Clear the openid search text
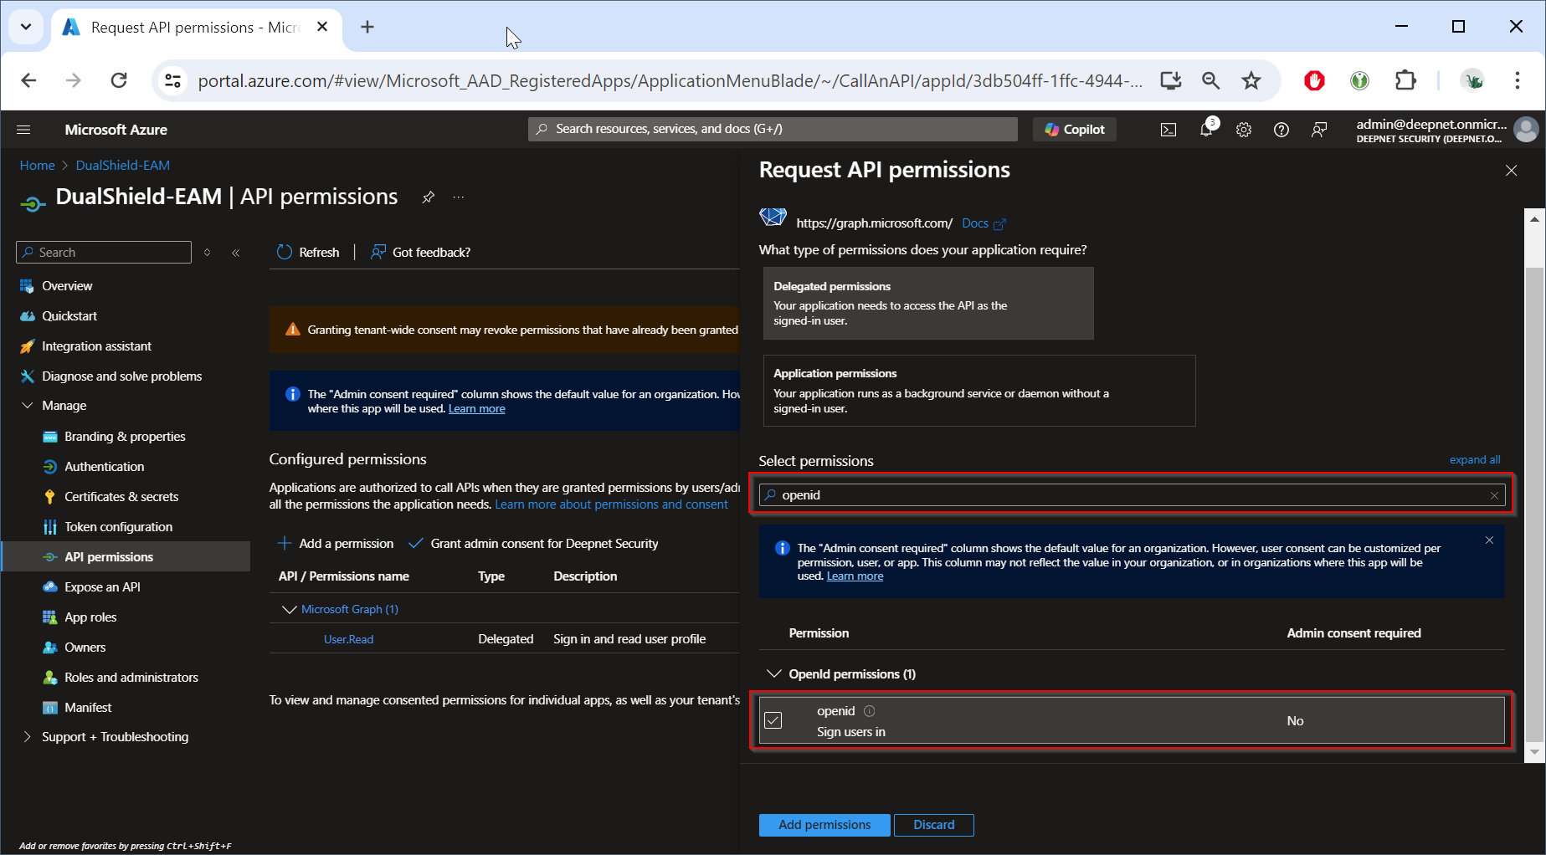The image size is (1546, 855). pyautogui.click(x=1494, y=495)
